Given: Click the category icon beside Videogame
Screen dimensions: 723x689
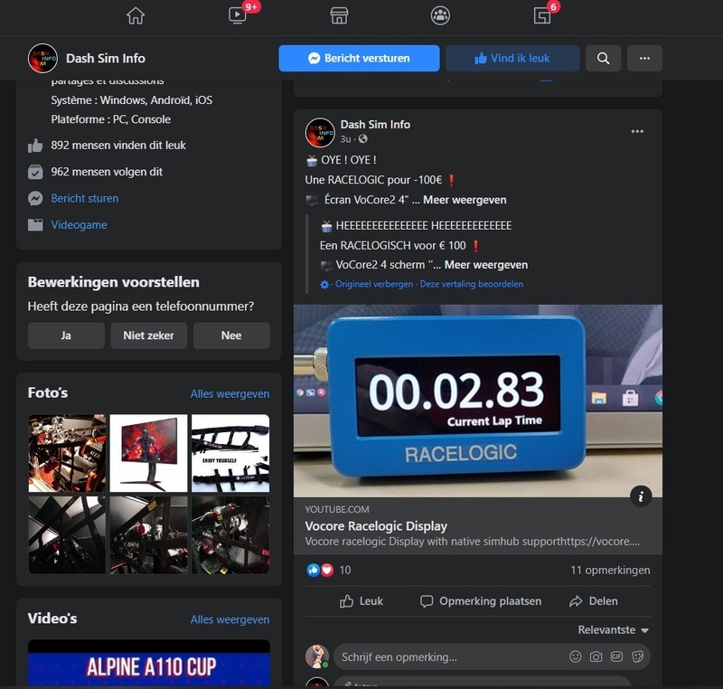Looking at the screenshot, I should pyautogui.click(x=35, y=225).
